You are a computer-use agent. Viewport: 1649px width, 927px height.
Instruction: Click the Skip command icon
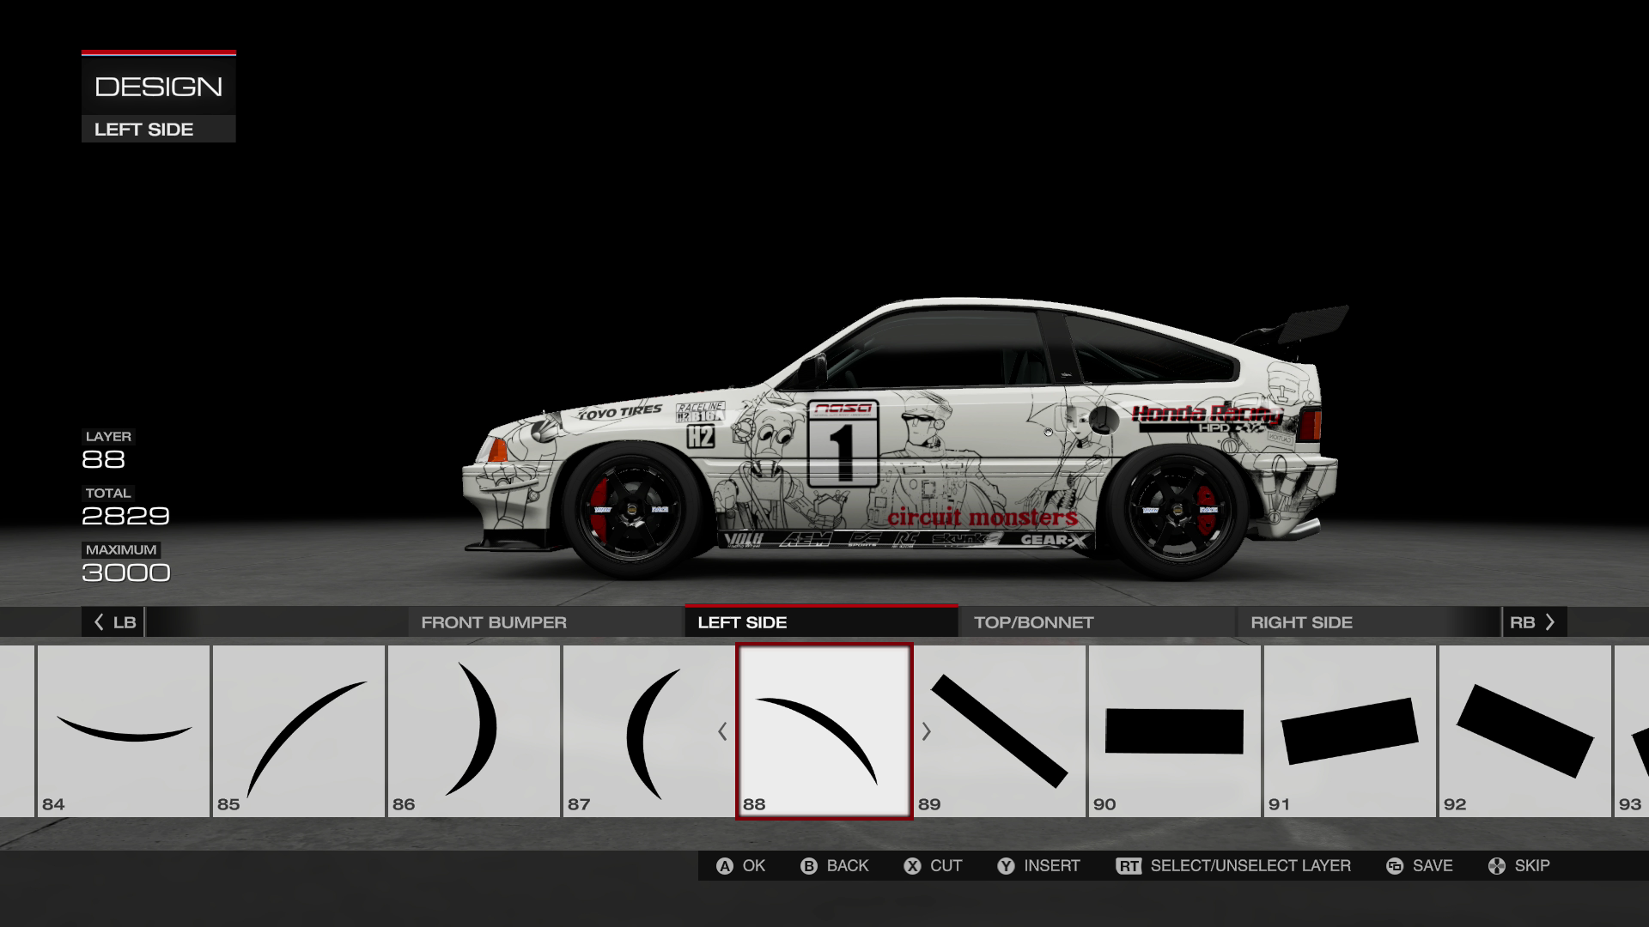(x=1495, y=865)
